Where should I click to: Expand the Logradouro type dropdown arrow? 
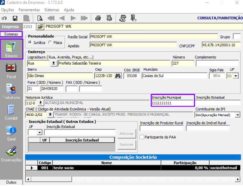(x=54, y=63)
